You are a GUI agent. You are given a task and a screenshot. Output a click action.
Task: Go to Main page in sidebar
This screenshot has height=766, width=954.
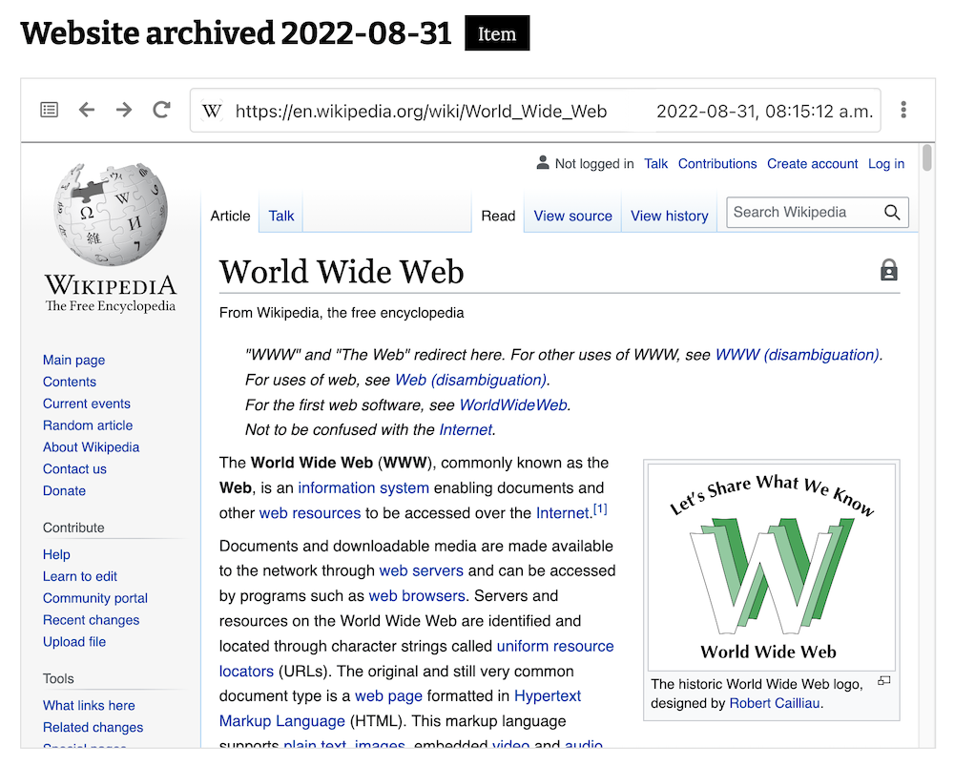pyautogui.click(x=73, y=361)
